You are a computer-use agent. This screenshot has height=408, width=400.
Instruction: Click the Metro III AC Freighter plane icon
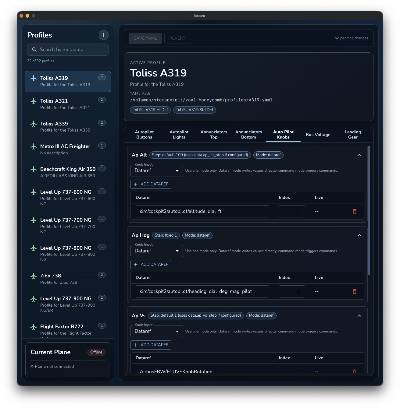click(34, 146)
